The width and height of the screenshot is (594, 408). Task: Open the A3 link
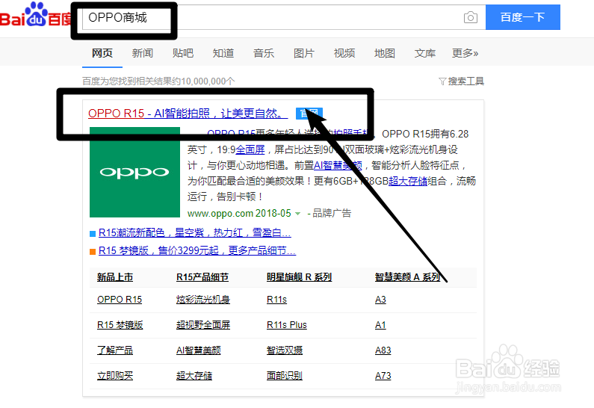(x=380, y=300)
